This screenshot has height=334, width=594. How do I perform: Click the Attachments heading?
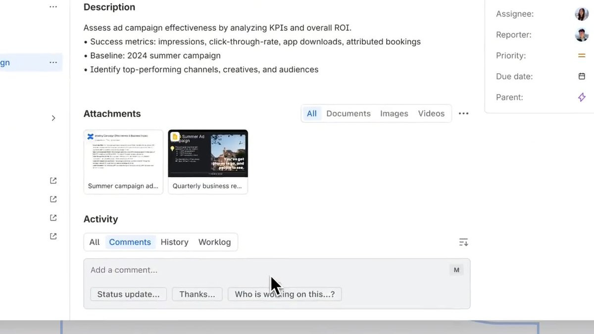pos(112,114)
